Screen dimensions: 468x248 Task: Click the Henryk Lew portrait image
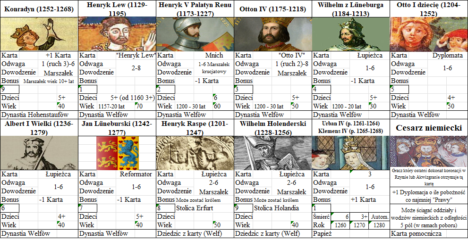[117, 34]
